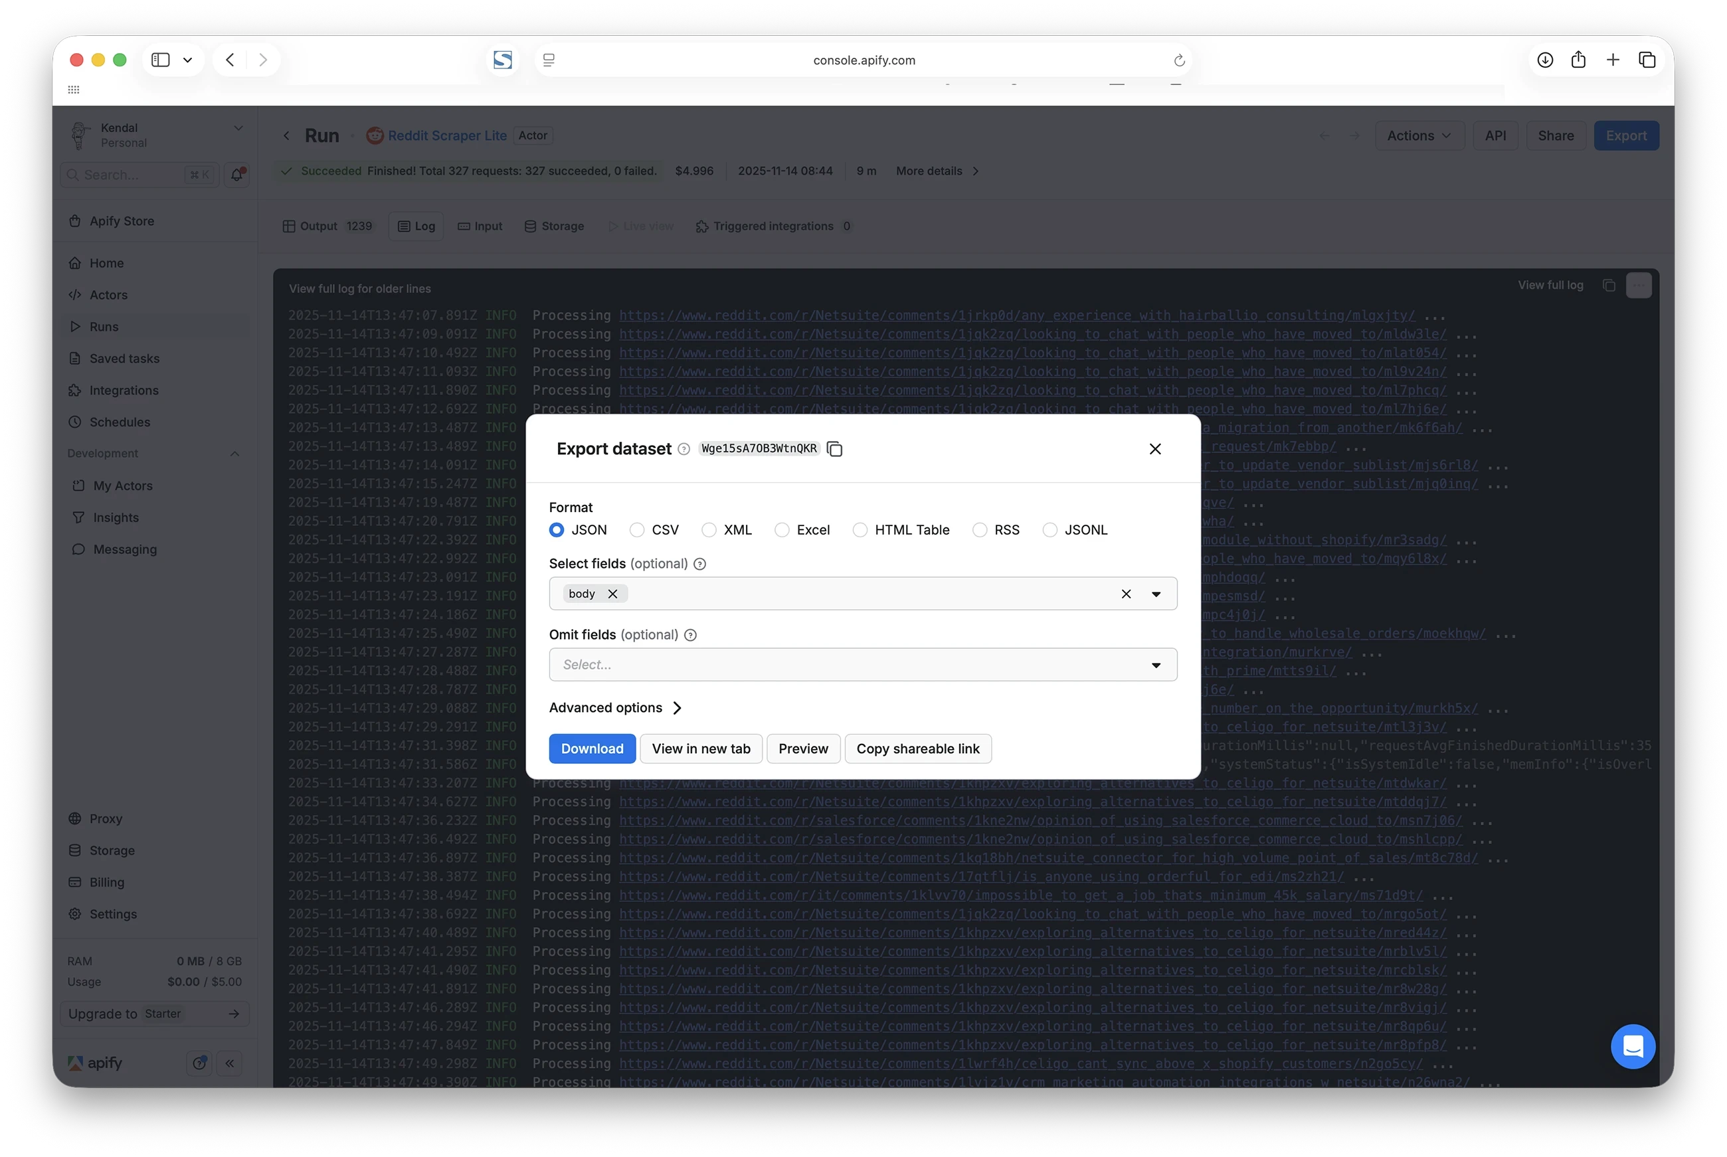This screenshot has width=1727, height=1157.
Task: Select RSS export format
Action: coord(979,530)
